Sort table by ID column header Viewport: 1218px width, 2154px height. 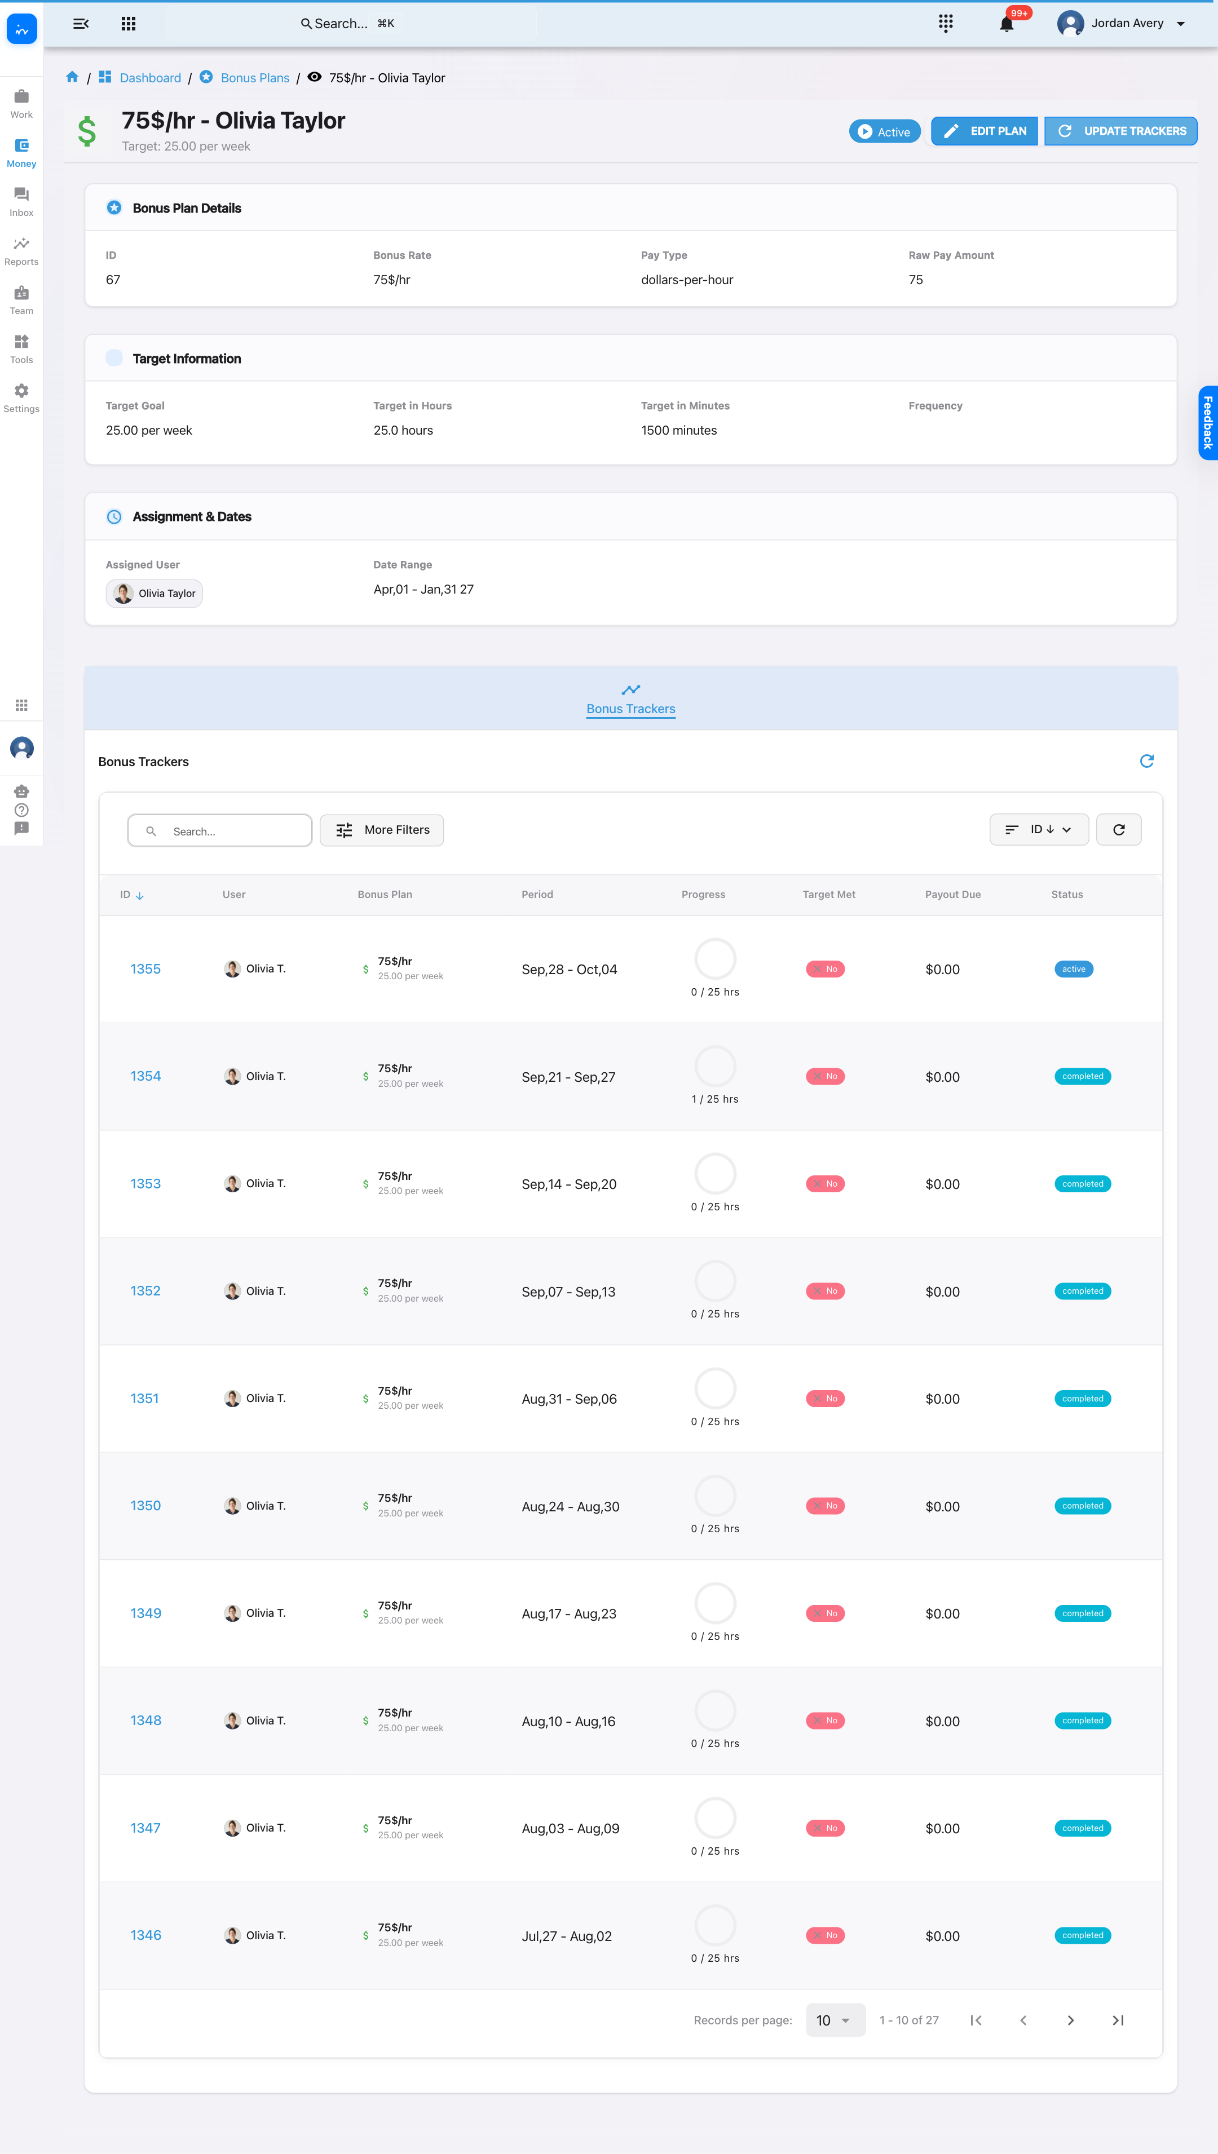click(x=131, y=895)
